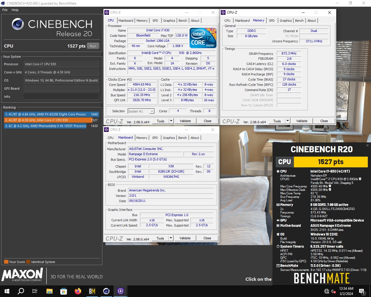
Task: Expand Tools dropdown arrow in Mainboard window
Action: click(x=171, y=238)
